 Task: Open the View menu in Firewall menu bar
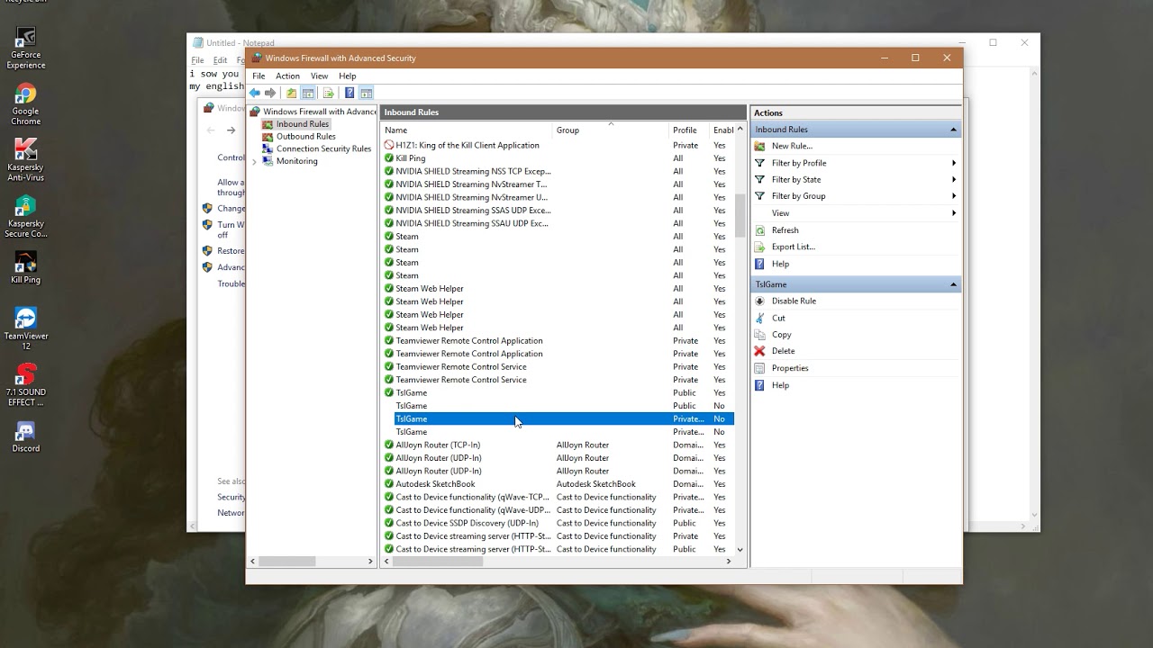(319, 76)
